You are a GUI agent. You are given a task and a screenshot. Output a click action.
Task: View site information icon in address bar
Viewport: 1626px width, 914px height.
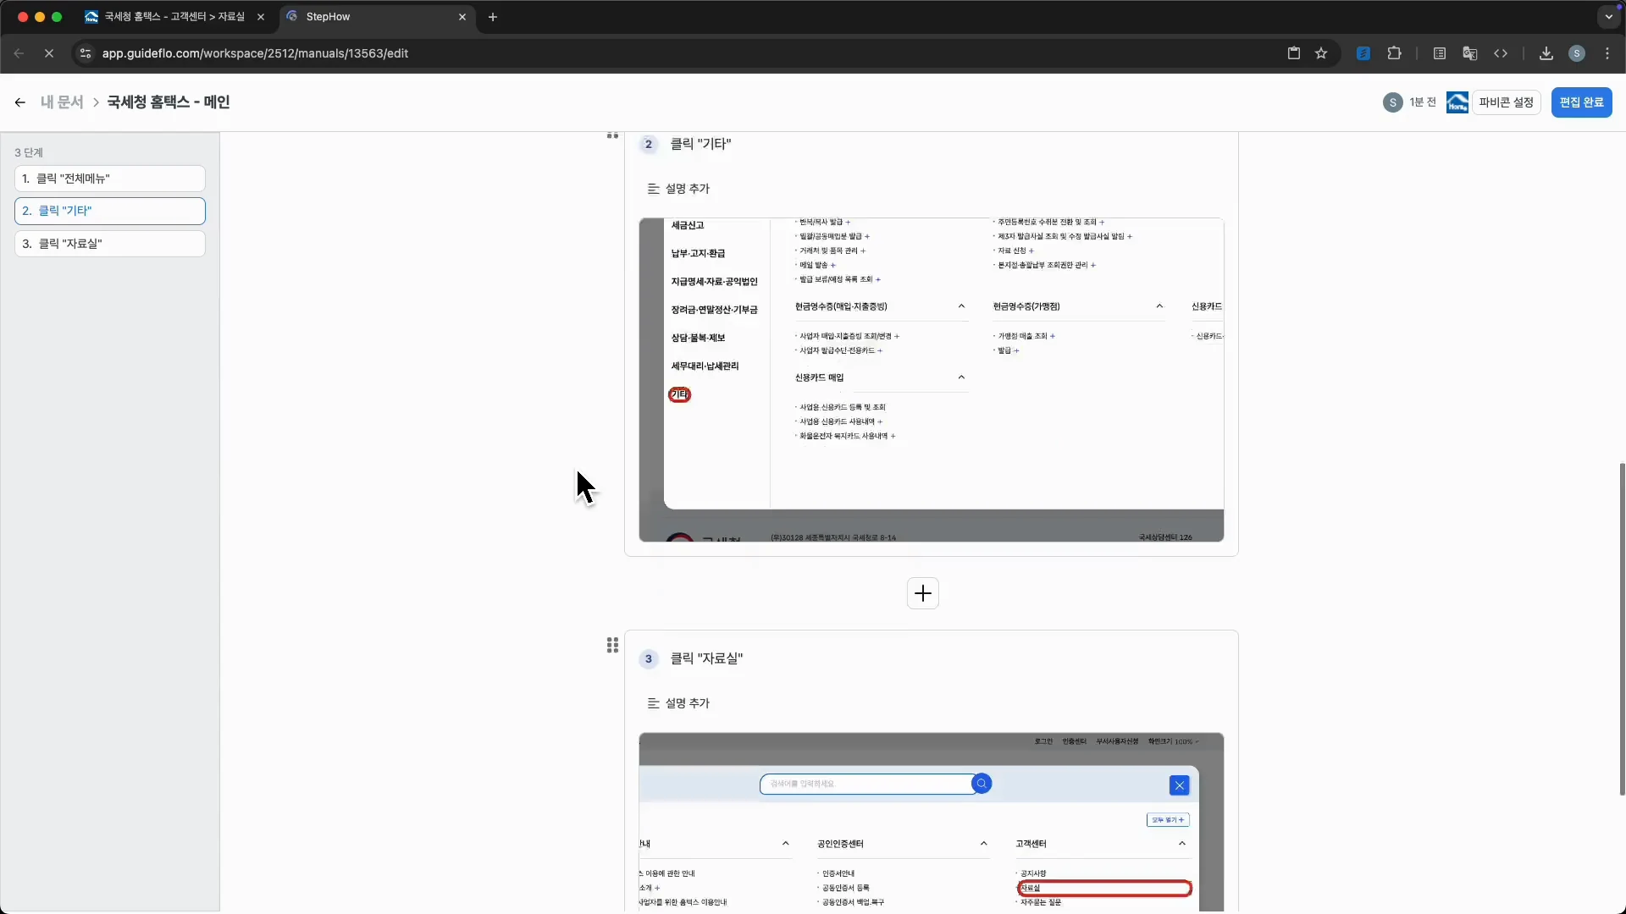tap(85, 53)
